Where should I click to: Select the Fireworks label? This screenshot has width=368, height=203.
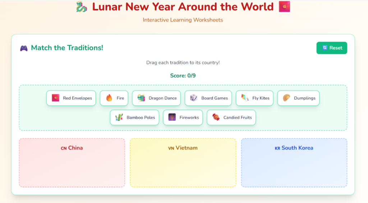point(189,117)
